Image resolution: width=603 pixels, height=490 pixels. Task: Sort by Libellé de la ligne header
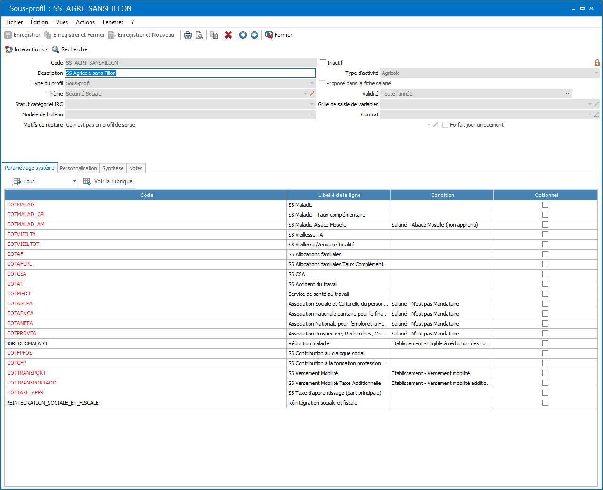pos(339,195)
